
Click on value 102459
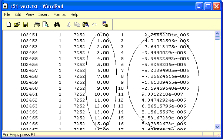pos(29,82)
